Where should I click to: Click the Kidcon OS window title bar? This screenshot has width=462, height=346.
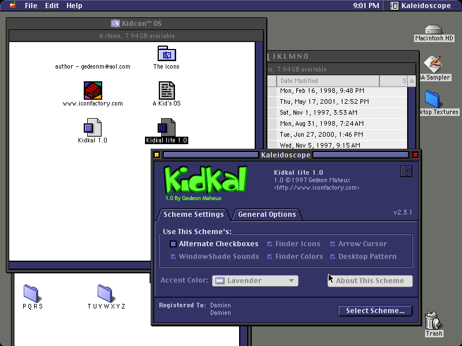point(136,23)
